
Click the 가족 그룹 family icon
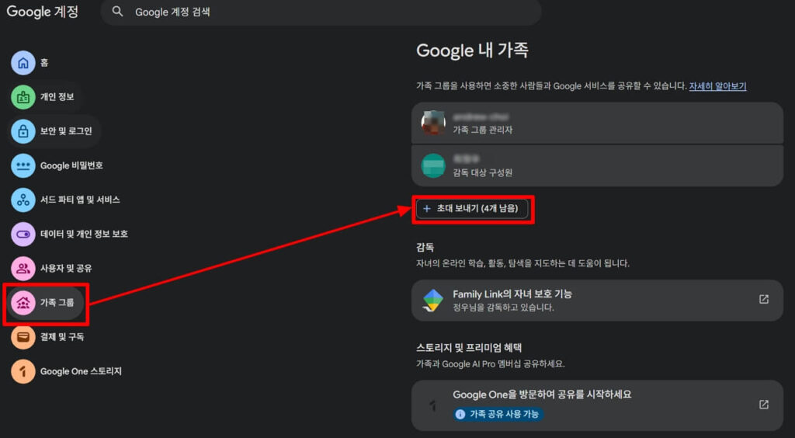point(23,303)
